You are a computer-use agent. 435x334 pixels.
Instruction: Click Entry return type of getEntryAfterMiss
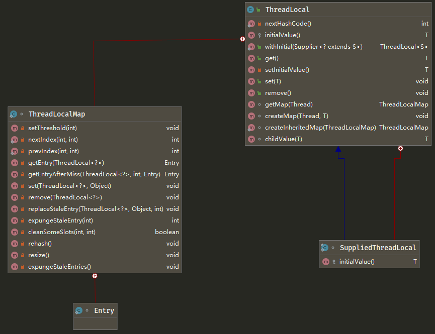171,174
